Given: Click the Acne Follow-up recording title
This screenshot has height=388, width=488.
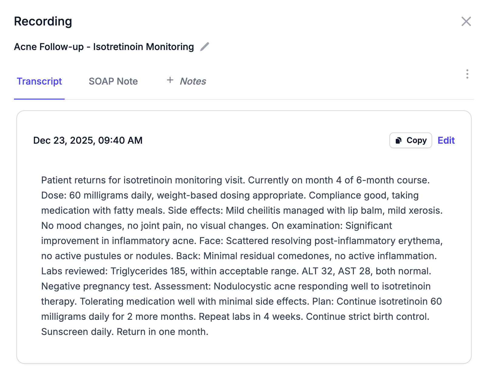Looking at the screenshot, I should pos(104,47).
